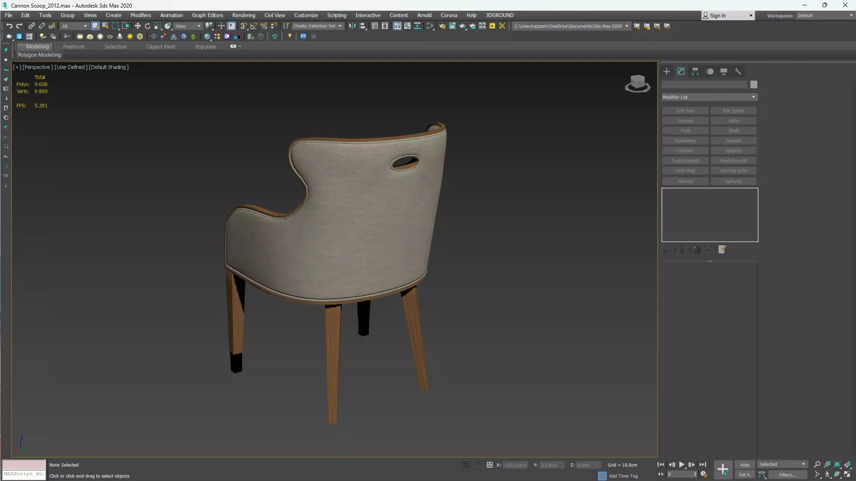Click the Edit Poly modifier button

(x=685, y=111)
